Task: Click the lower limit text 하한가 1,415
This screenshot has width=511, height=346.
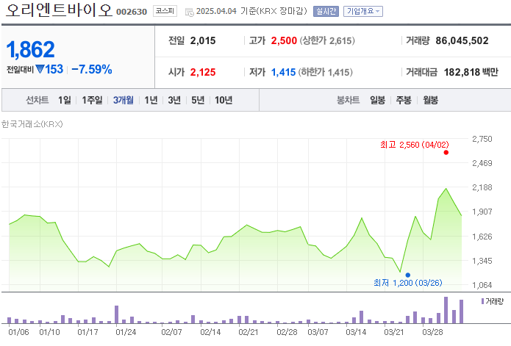Action: [x=325, y=72]
